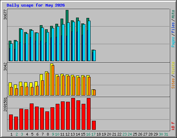This screenshot has width=177, height=138.
Task: Click the orange "Sites" legend label
Action: [x=173, y=83]
